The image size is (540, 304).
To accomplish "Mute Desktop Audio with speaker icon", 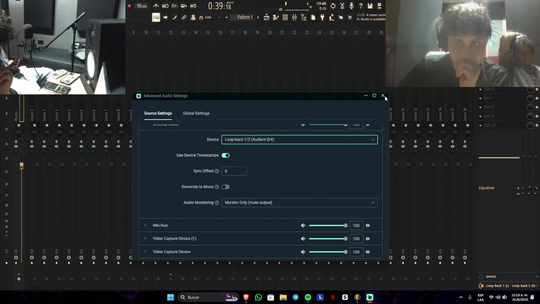I will pyautogui.click(x=303, y=124).
